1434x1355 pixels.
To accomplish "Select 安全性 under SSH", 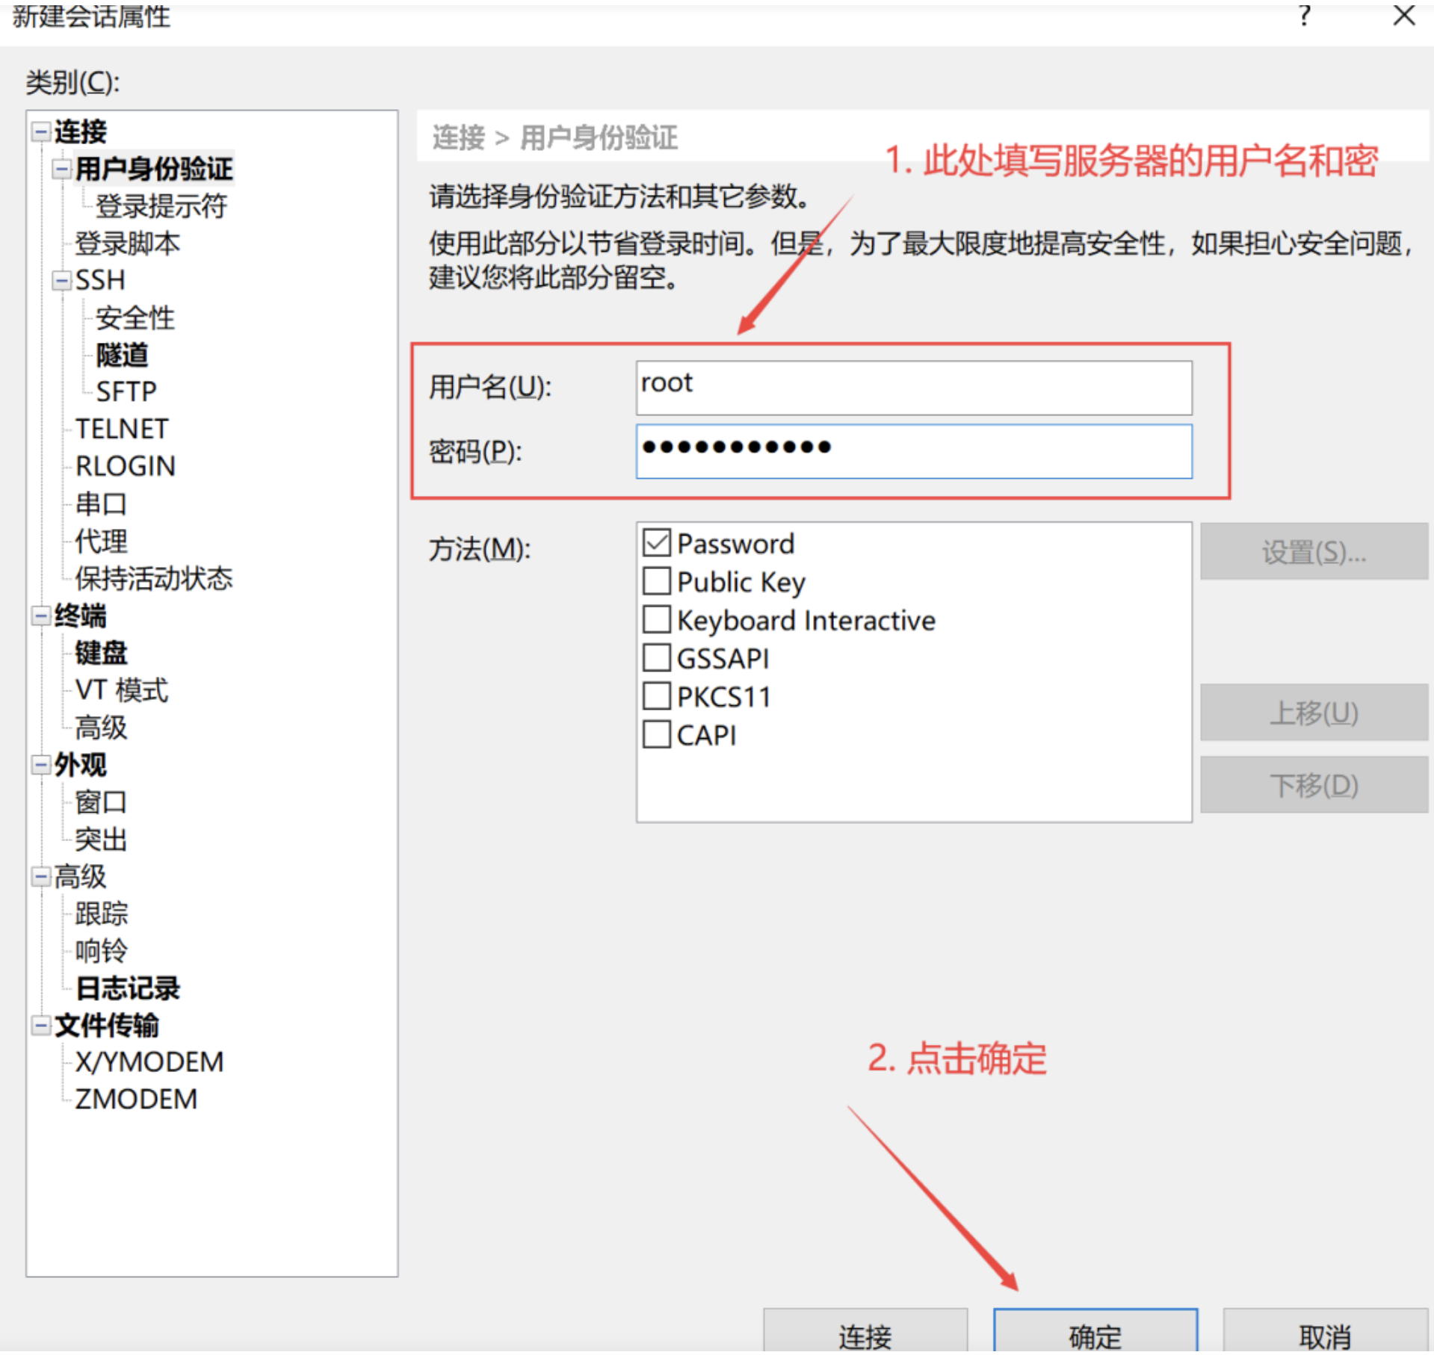I will tap(135, 318).
